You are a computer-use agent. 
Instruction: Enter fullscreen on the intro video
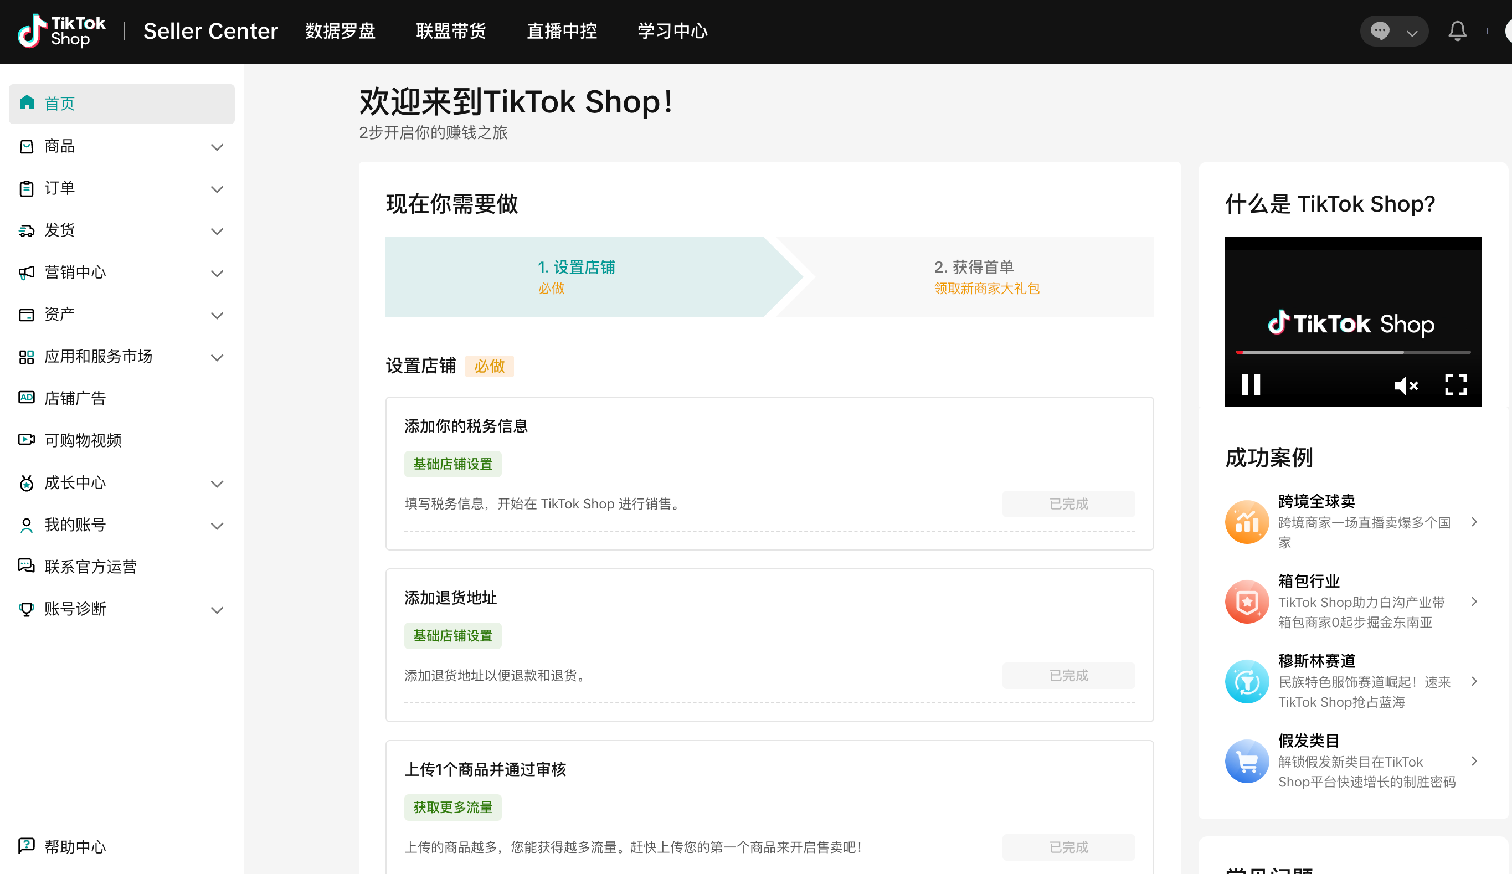click(1455, 385)
